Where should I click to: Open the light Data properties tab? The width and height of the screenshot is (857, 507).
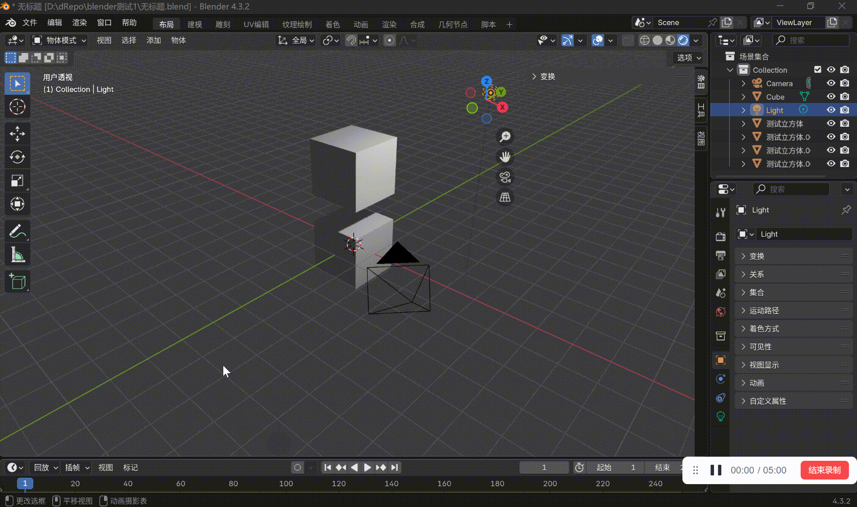coord(720,416)
